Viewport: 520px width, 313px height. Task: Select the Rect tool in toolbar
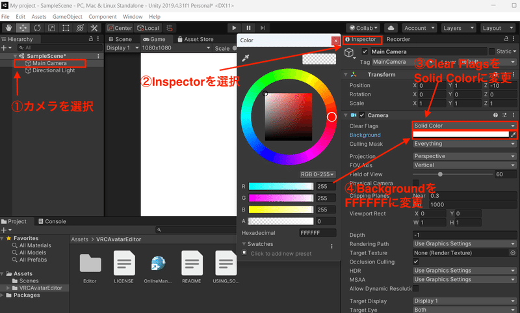[66, 28]
